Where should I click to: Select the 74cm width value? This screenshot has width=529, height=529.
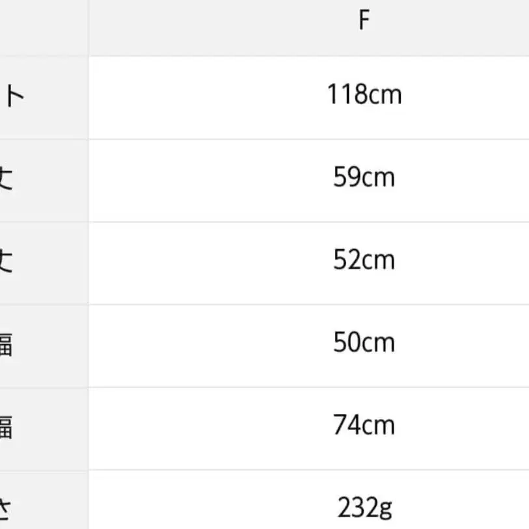pyautogui.click(x=364, y=426)
